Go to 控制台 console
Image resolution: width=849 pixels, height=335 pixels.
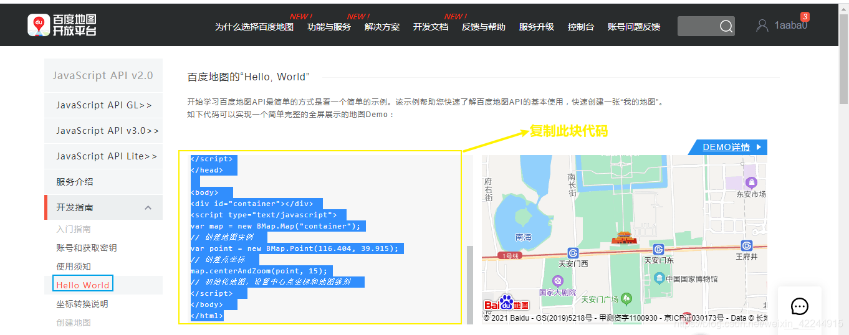coord(581,27)
